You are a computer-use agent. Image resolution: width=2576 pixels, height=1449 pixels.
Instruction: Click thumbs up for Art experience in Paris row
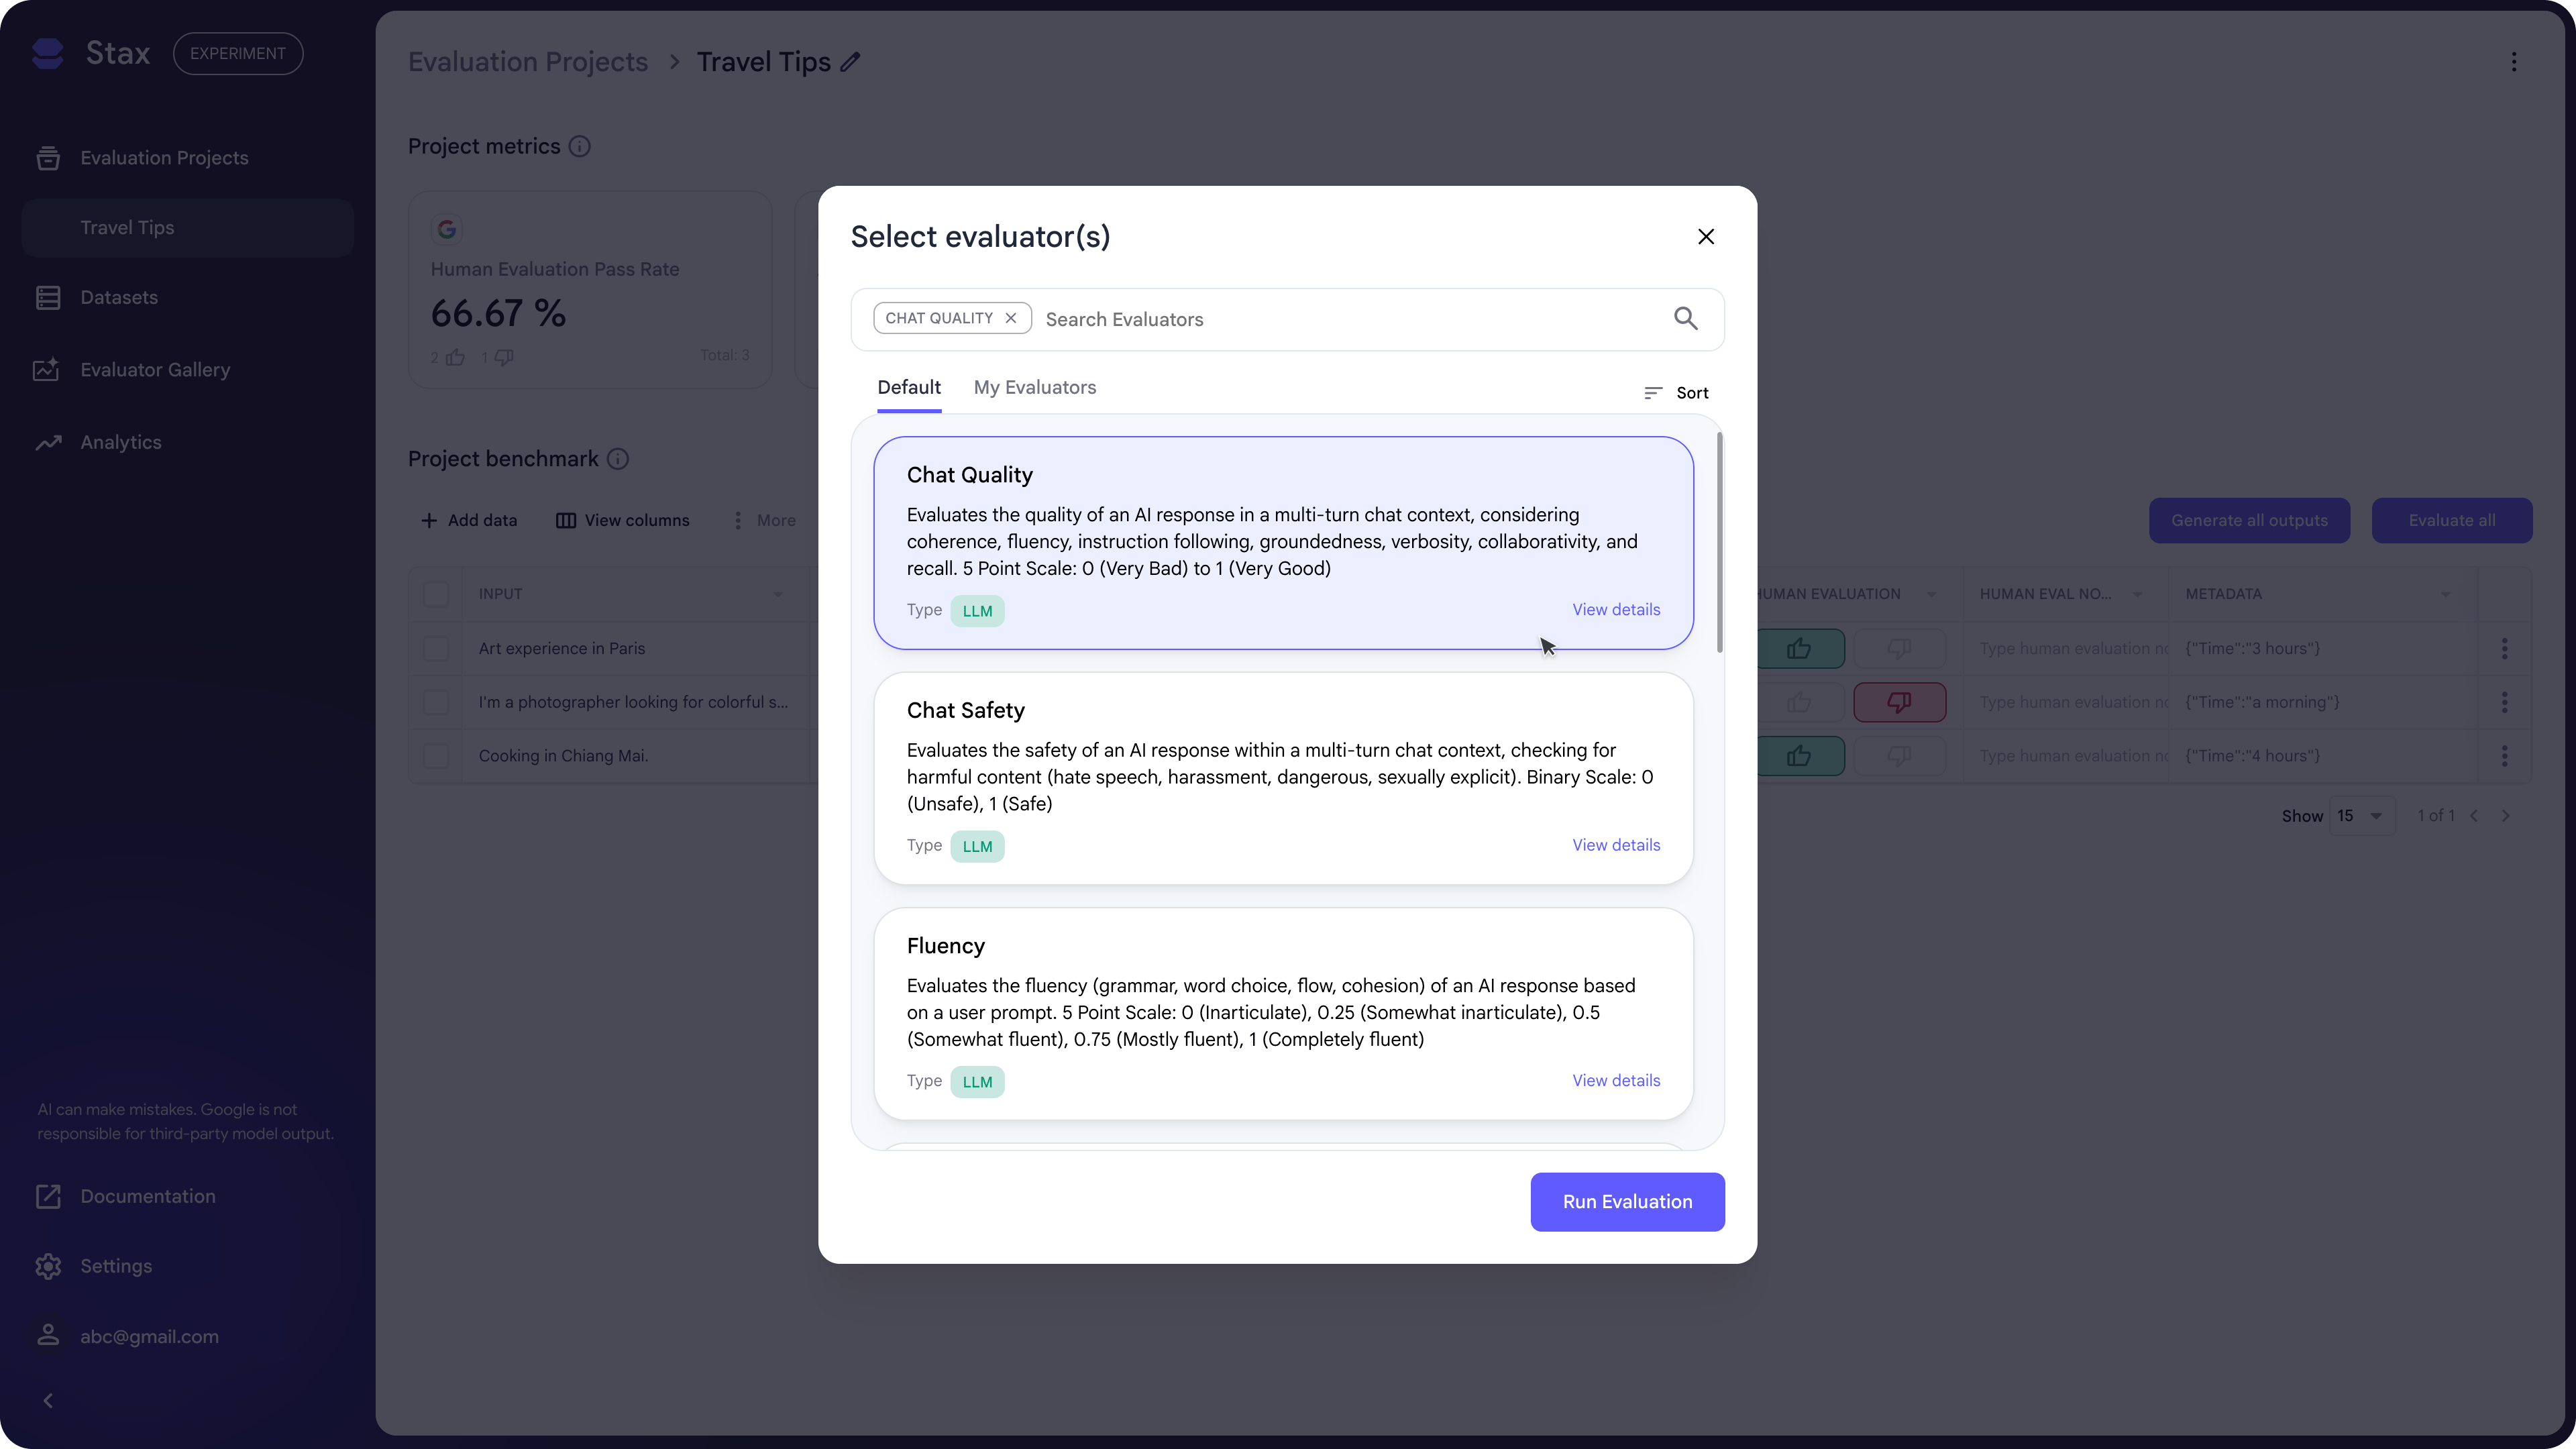point(1799,649)
